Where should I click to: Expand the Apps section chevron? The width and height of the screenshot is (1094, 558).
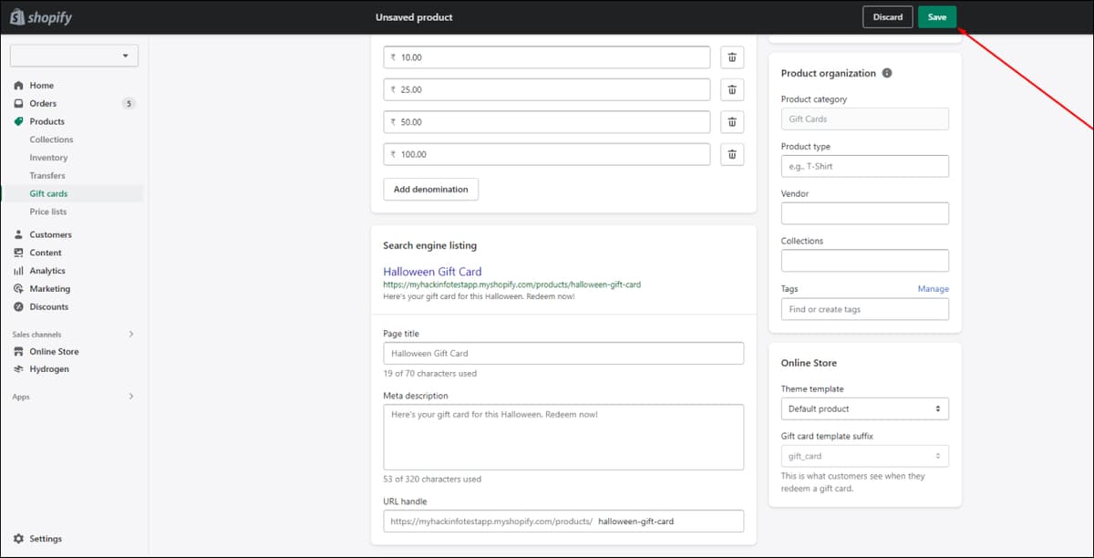130,397
